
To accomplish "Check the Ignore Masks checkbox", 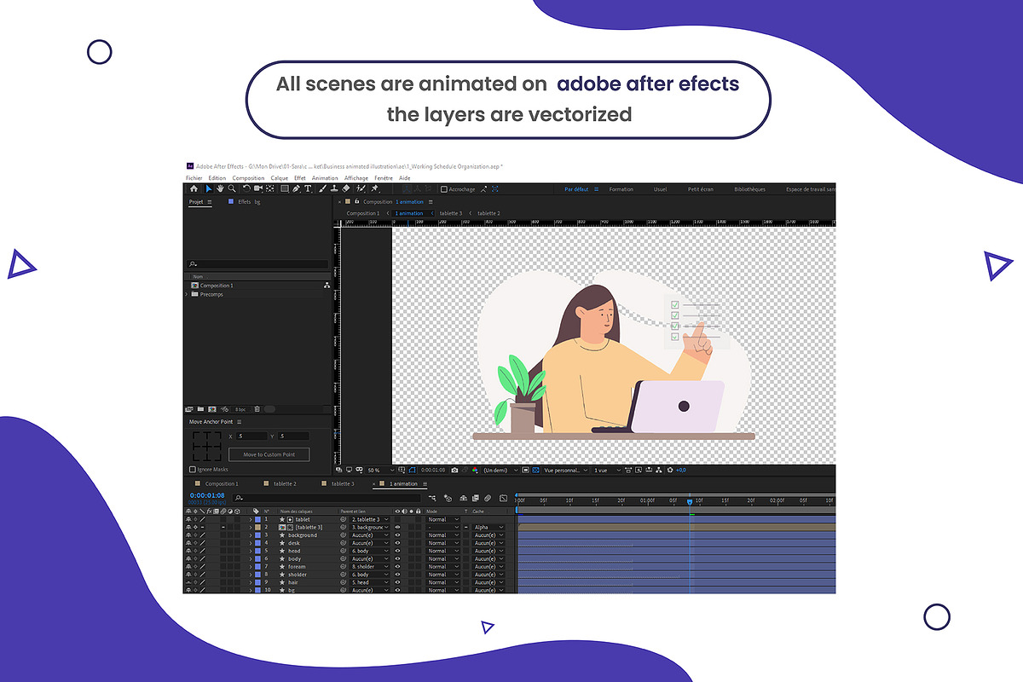I will pyautogui.click(x=193, y=470).
